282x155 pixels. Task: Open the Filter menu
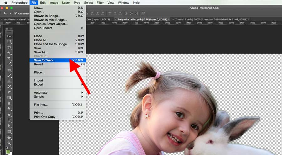(100, 3)
